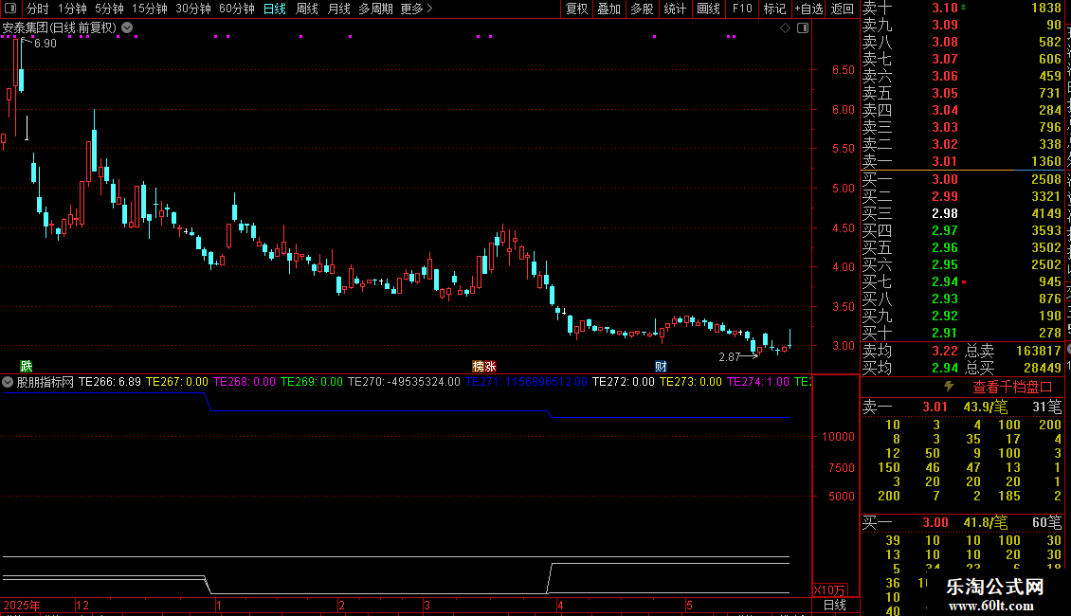The width and height of the screenshot is (1071, 616).
Task: Select the 买一 3.00 order row
Action: (962, 179)
